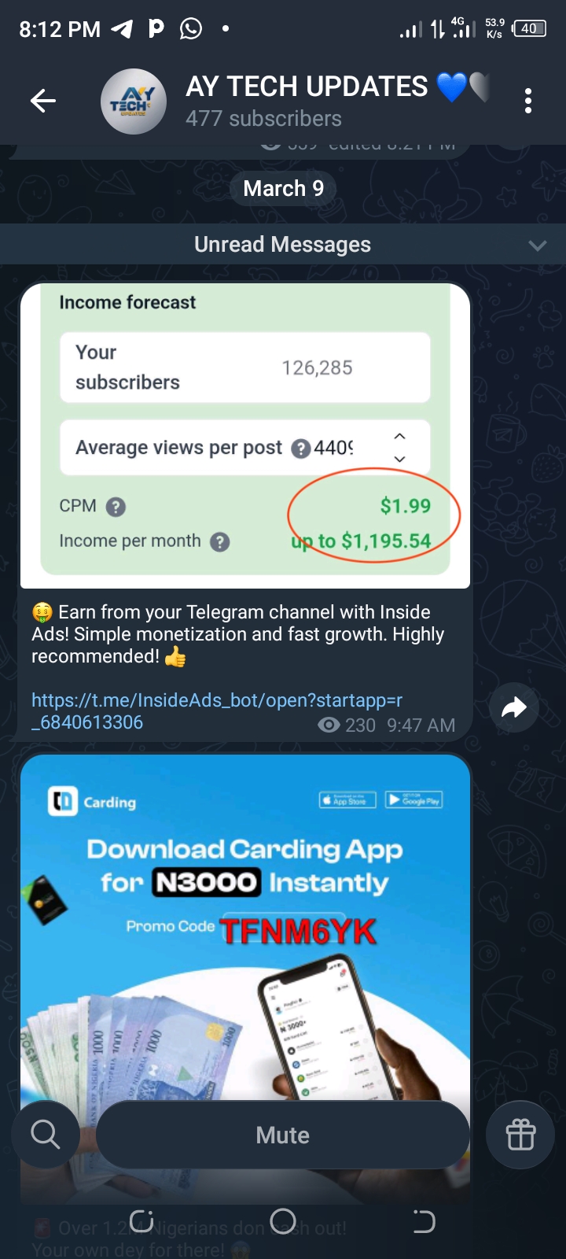Open the three-dot options menu

pos(527,101)
